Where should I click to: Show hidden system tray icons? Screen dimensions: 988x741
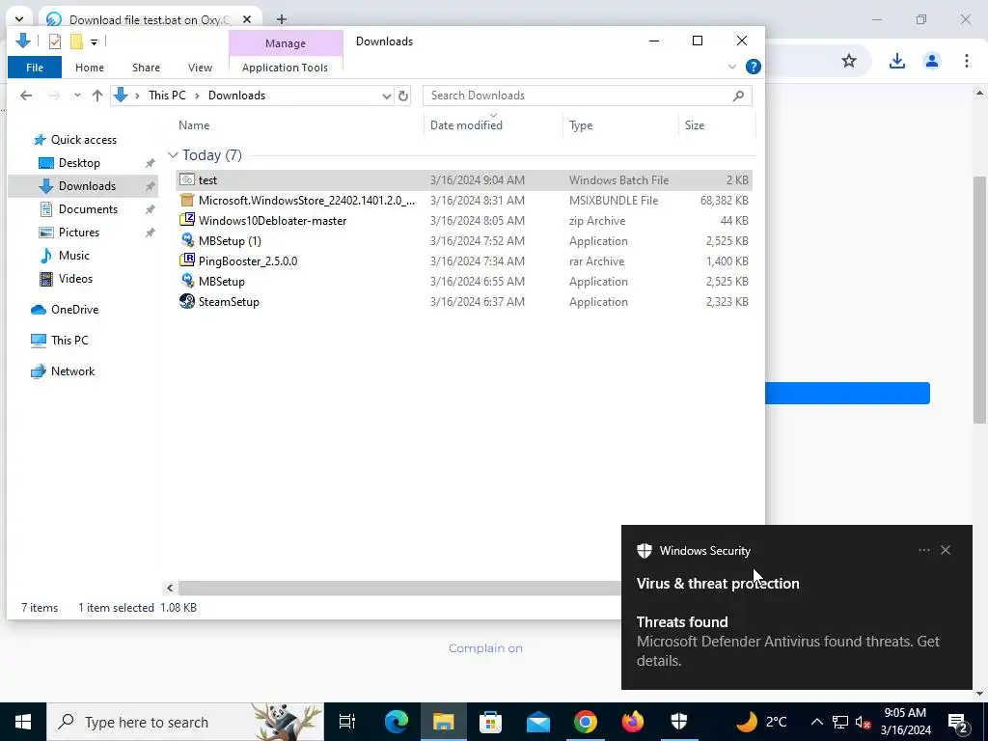coord(816,722)
